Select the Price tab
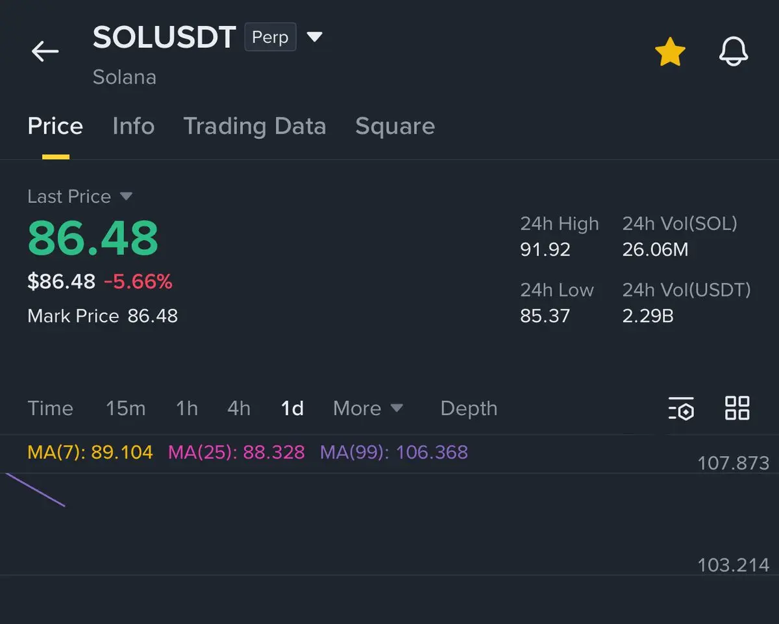The width and height of the screenshot is (779, 624). 55,126
